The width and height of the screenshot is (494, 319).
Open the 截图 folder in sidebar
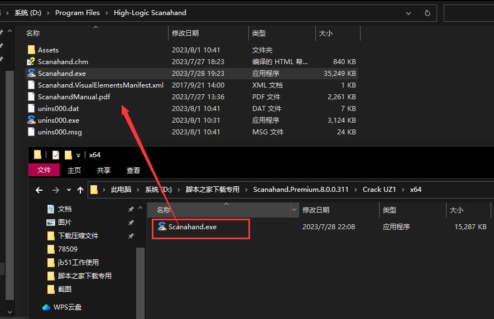65,289
